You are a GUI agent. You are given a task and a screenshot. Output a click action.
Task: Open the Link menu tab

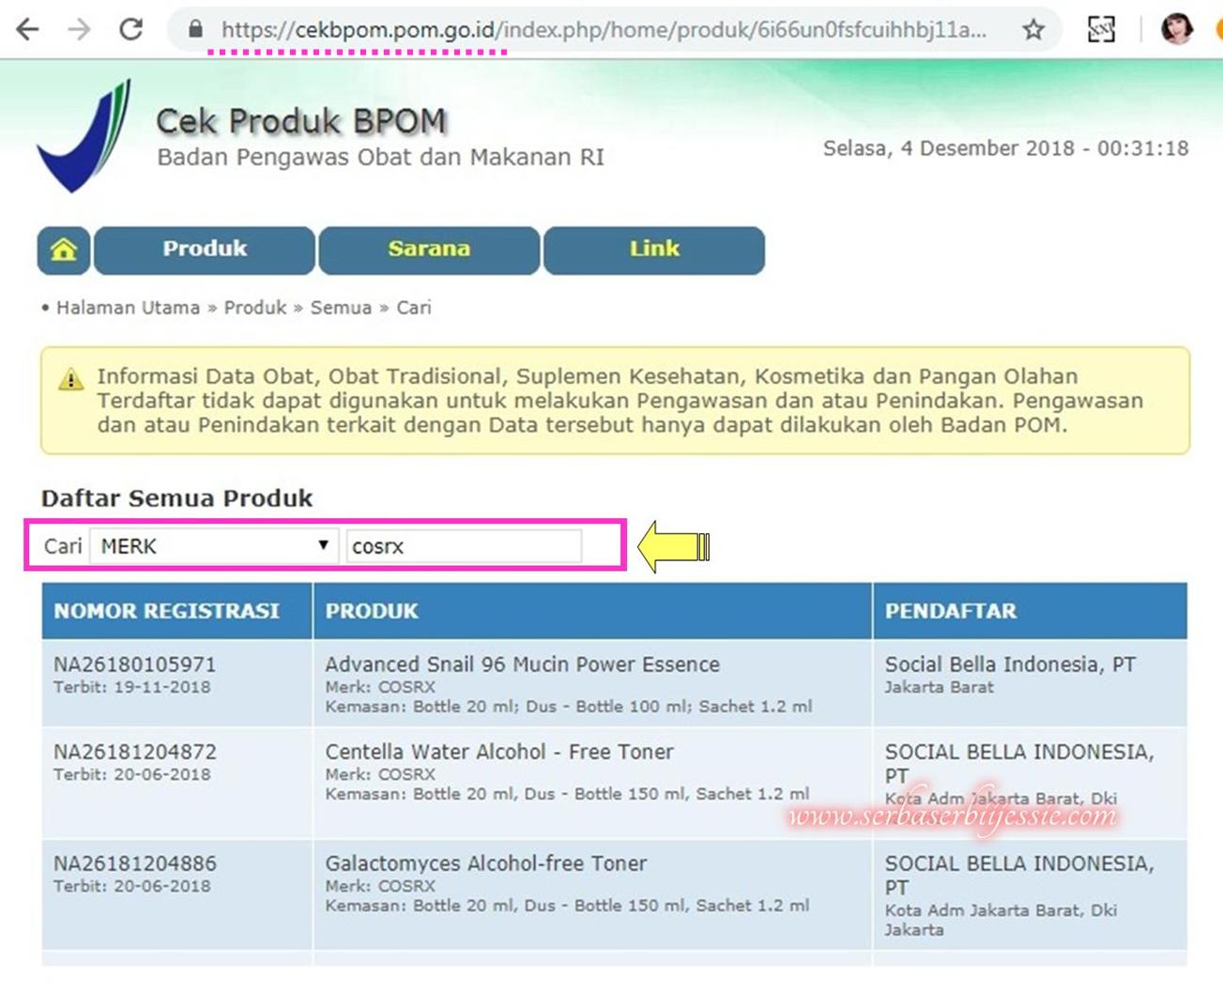[654, 250]
